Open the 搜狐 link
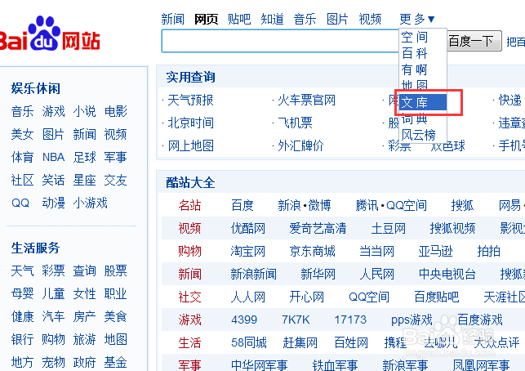The width and height of the screenshot is (525, 371). point(462,205)
